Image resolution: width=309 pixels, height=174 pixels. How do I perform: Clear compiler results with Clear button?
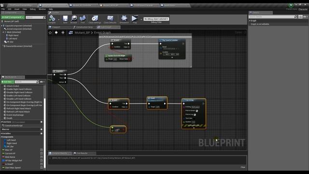pyautogui.click(x=243, y=167)
